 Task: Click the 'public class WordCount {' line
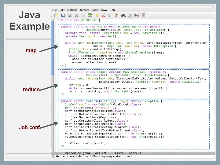tap(79, 20)
